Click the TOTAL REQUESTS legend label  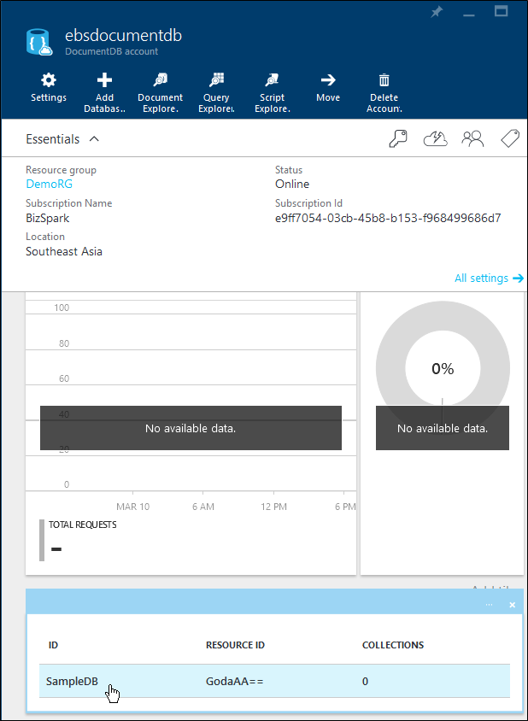tap(83, 525)
